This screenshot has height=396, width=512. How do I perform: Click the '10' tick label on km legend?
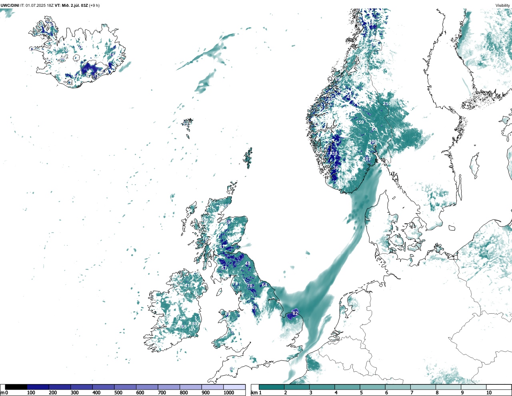click(x=489, y=393)
